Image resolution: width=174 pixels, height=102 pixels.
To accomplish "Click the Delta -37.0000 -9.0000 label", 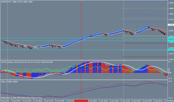I will (9, 82).
